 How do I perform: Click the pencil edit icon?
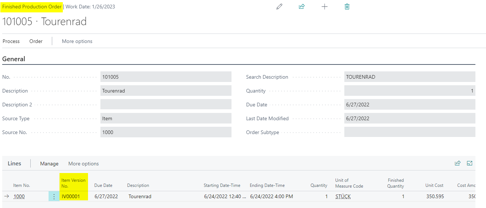point(279,7)
